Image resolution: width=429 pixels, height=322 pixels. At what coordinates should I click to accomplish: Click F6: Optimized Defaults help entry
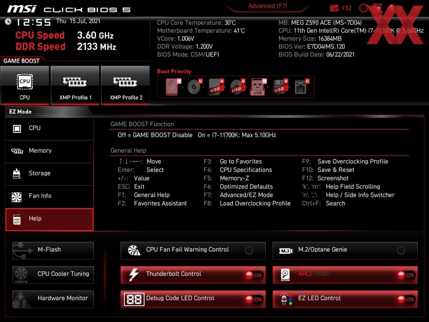(x=238, y=187)
